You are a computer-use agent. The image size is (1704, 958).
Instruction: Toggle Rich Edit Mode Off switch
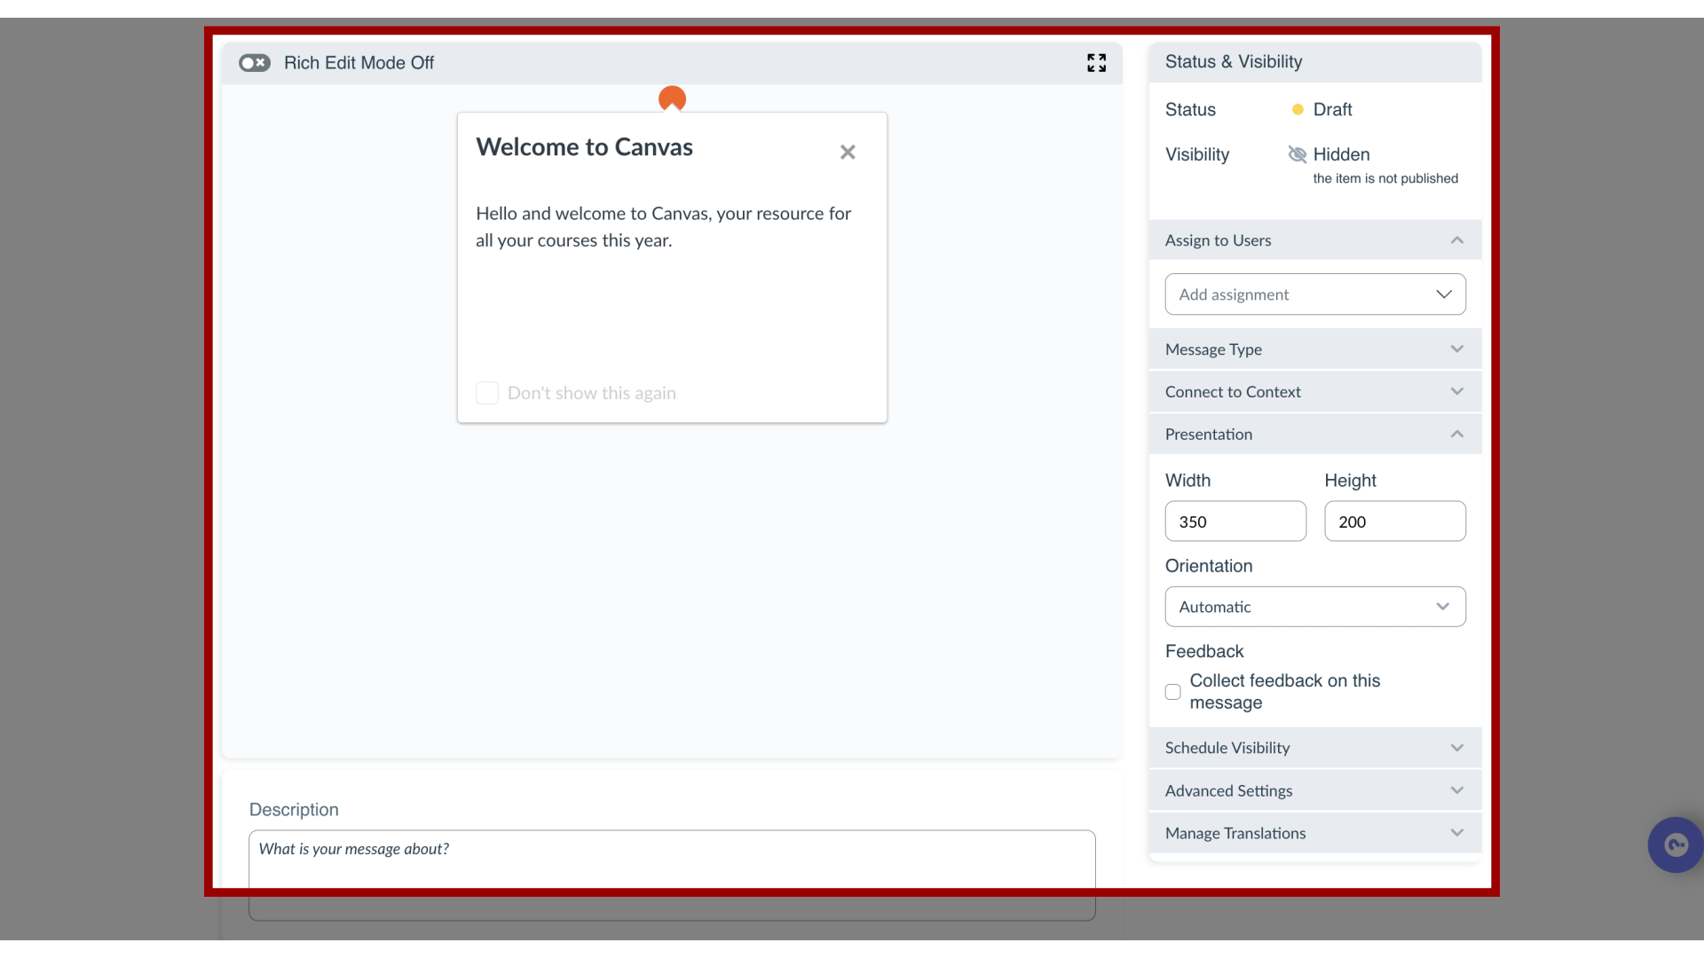pos(254,62)
